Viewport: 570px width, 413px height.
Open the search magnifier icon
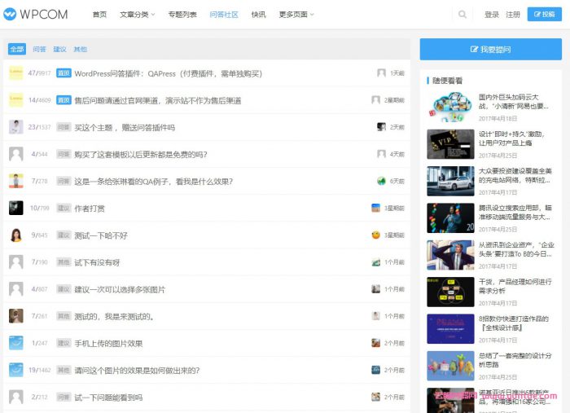click(463, 15)
